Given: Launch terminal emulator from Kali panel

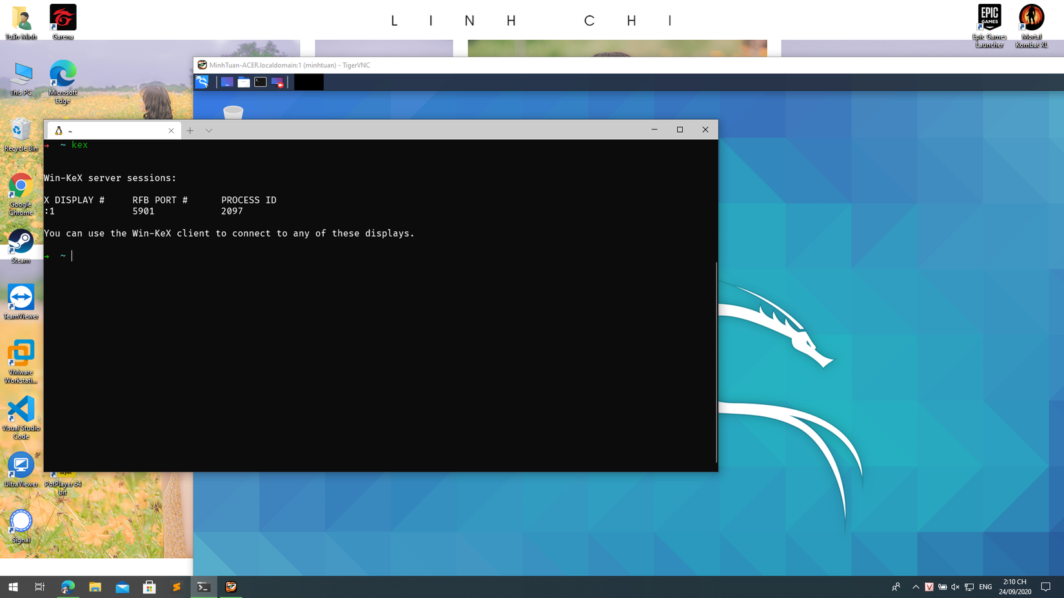Looking at the screenshot, I should click(261, 82).
